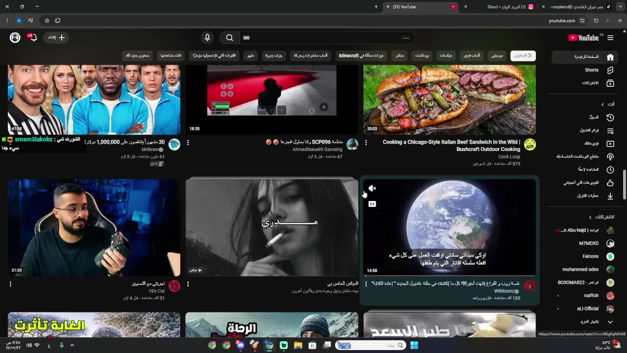The width and height of the screenshot is (627, 353).
Task: Open the MrBeast celebrities video thumbnail
Action: click(x=94, y=100)
